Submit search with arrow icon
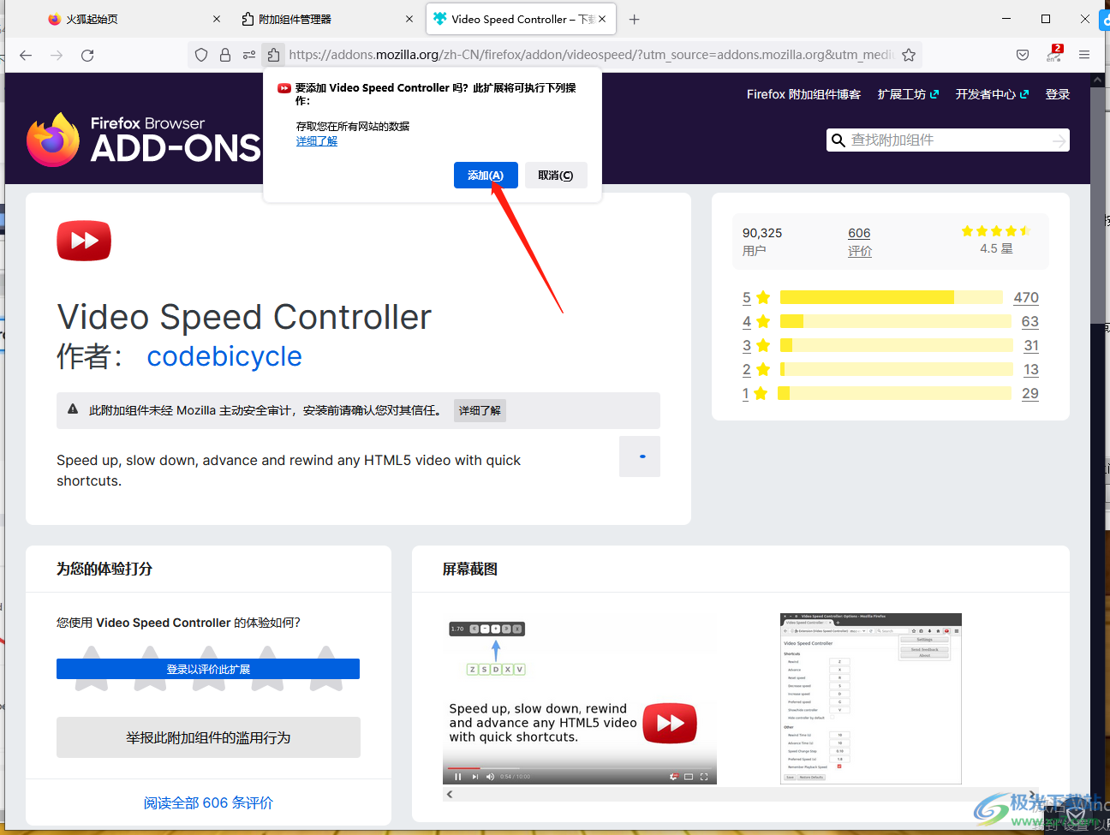 [1059, 140]
